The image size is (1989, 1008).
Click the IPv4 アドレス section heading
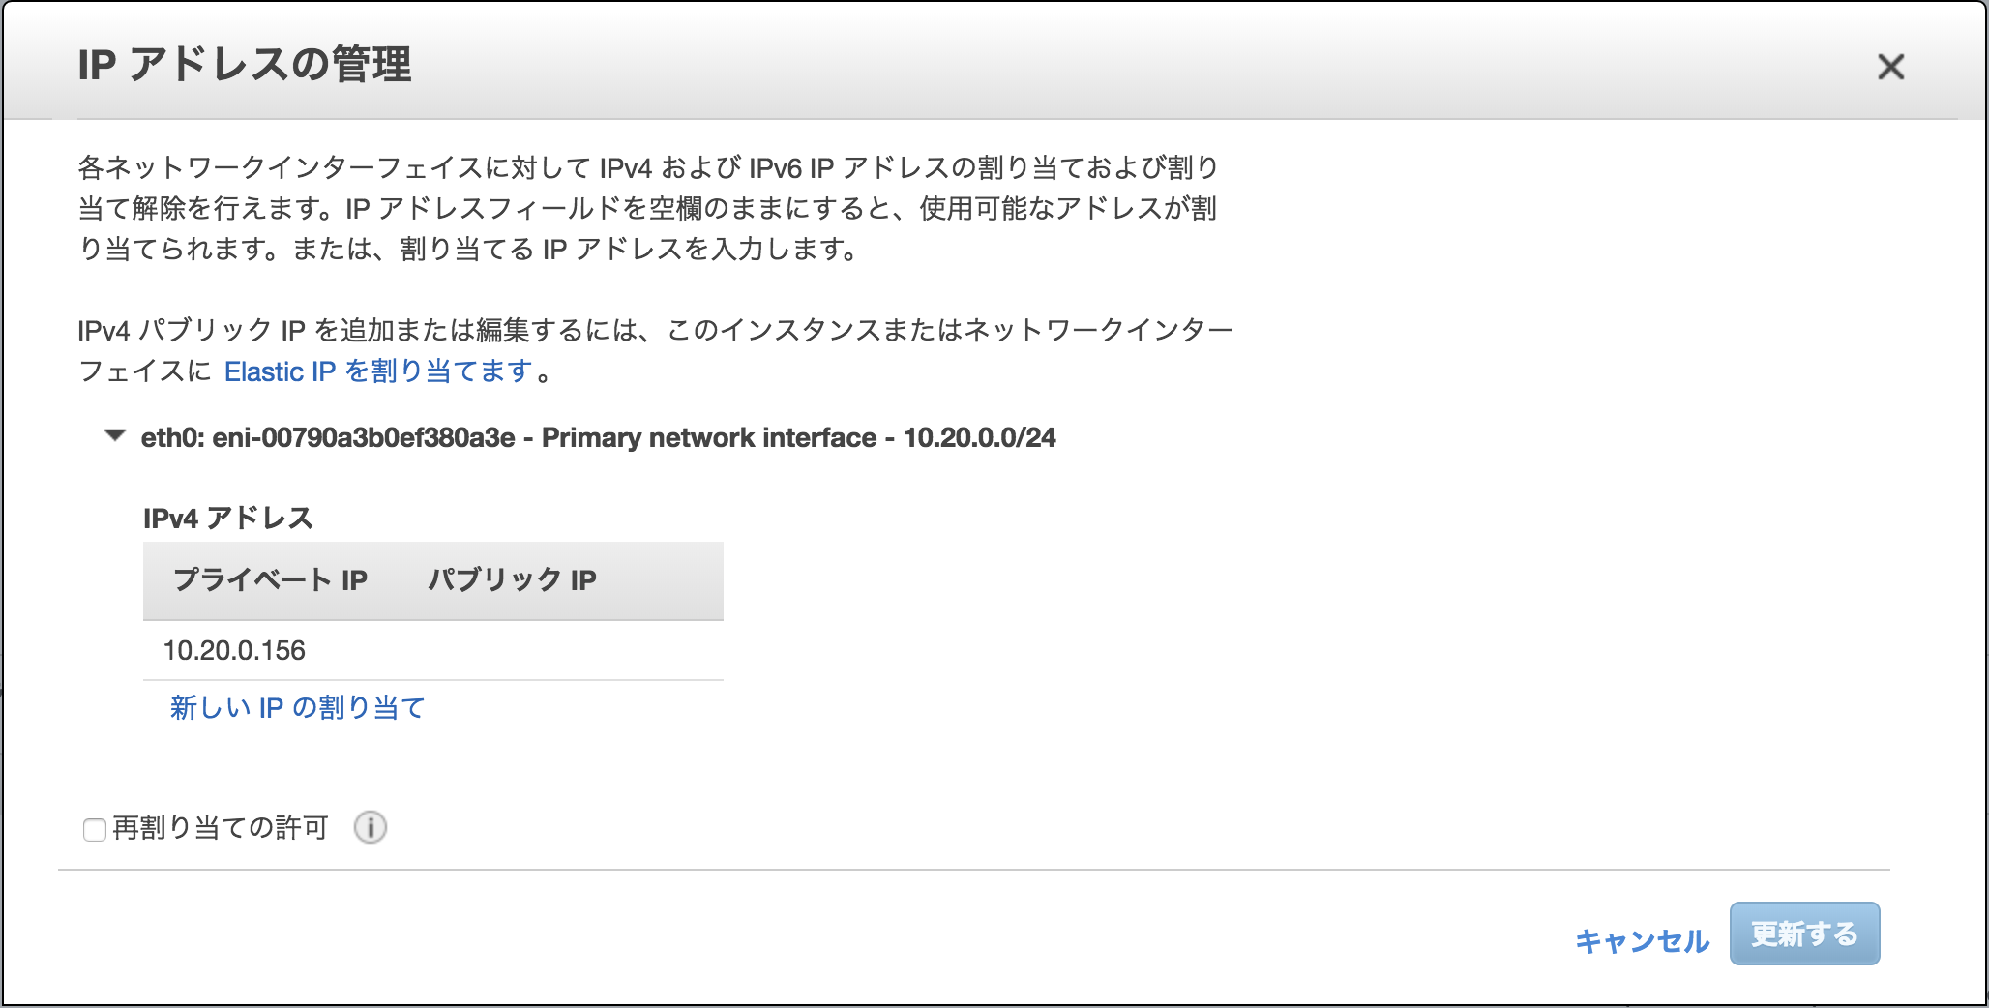tap(228, 518)
